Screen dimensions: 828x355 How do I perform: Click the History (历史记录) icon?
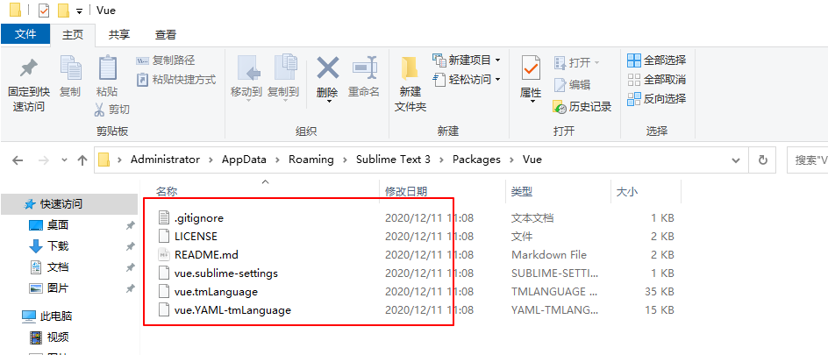pyautogui.click(x=560, y=107)
